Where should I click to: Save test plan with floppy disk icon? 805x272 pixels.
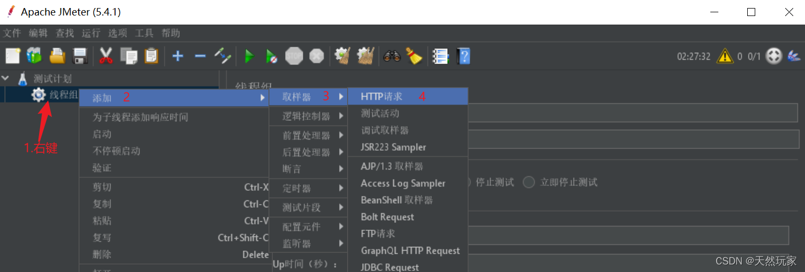point(80,56)
